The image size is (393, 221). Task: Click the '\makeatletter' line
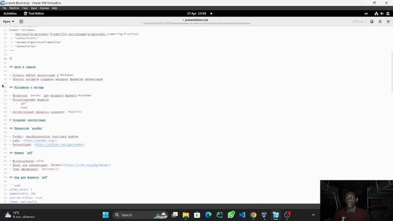(25, 38)
